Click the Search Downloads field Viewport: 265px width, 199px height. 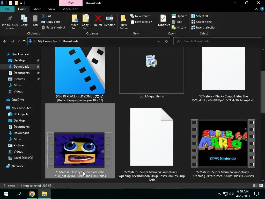click(x=220, y=41)
